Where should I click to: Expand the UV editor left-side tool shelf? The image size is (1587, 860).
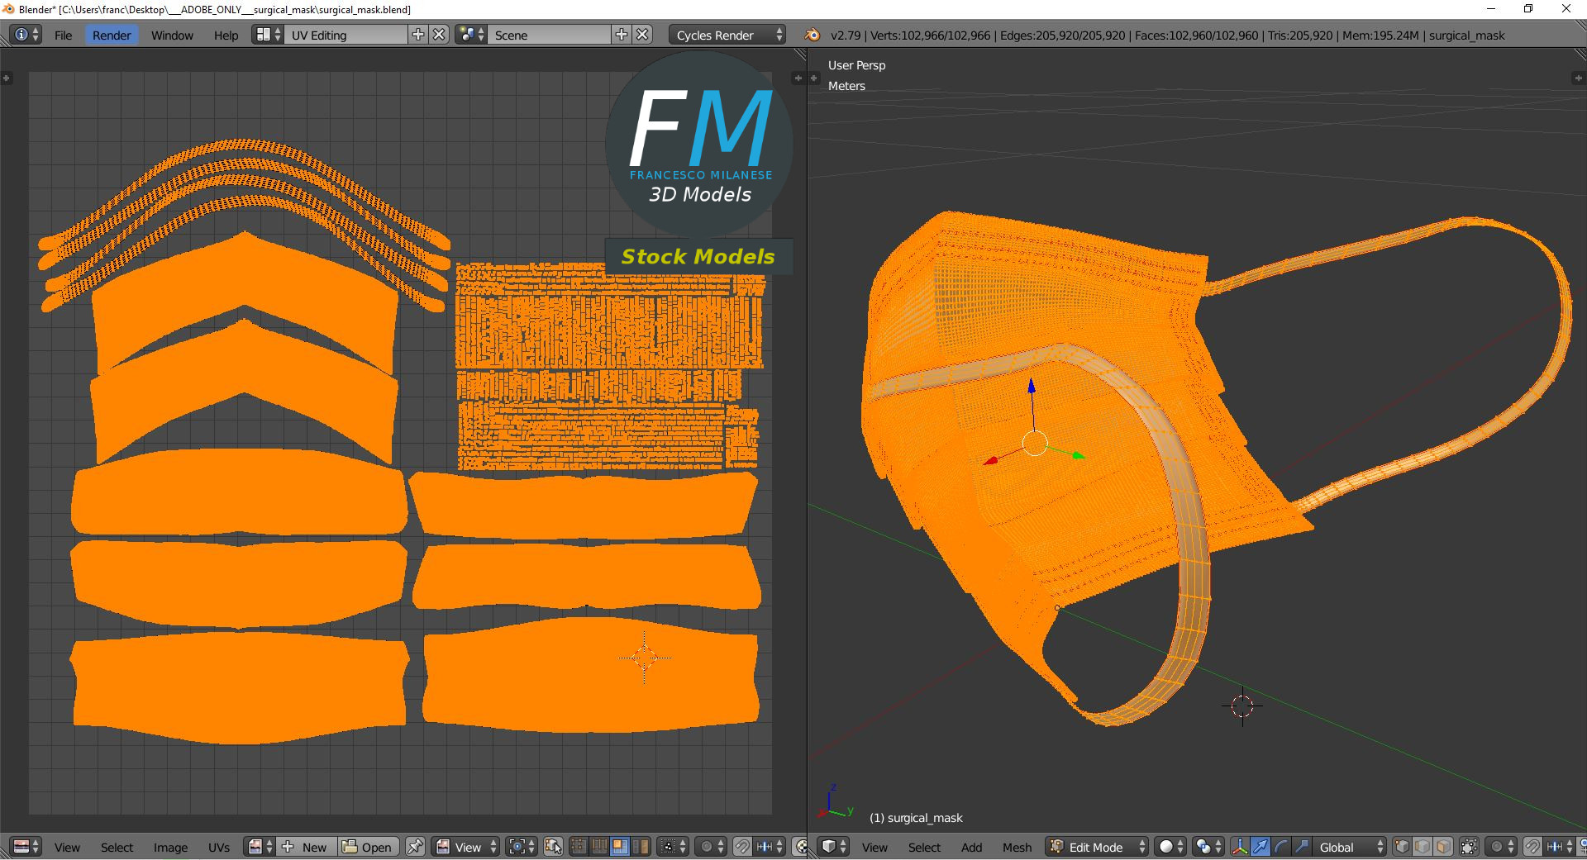(7, 78)
